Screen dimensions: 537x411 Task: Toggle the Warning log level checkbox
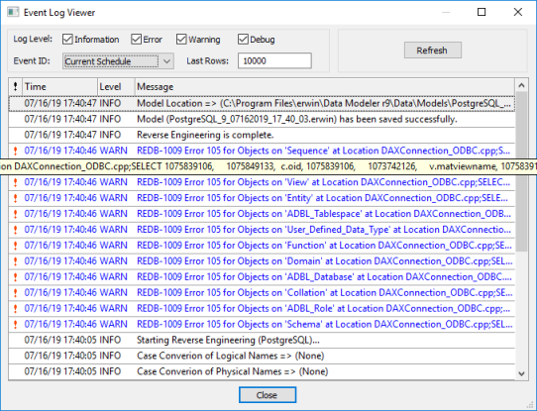click(181, 40)
